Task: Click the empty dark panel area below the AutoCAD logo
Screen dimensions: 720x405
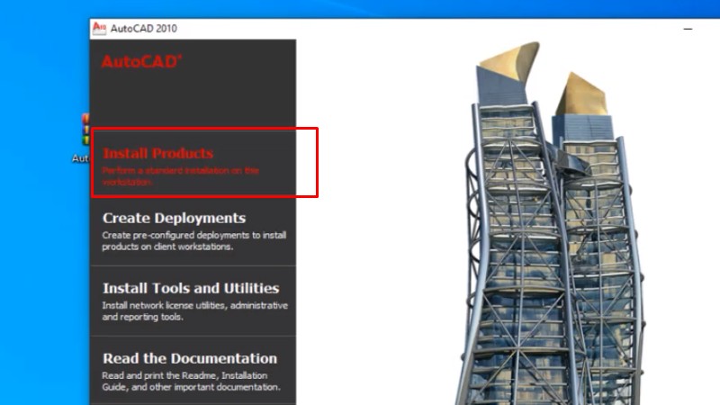Action: pyautogui.click(x=193, y=99)
